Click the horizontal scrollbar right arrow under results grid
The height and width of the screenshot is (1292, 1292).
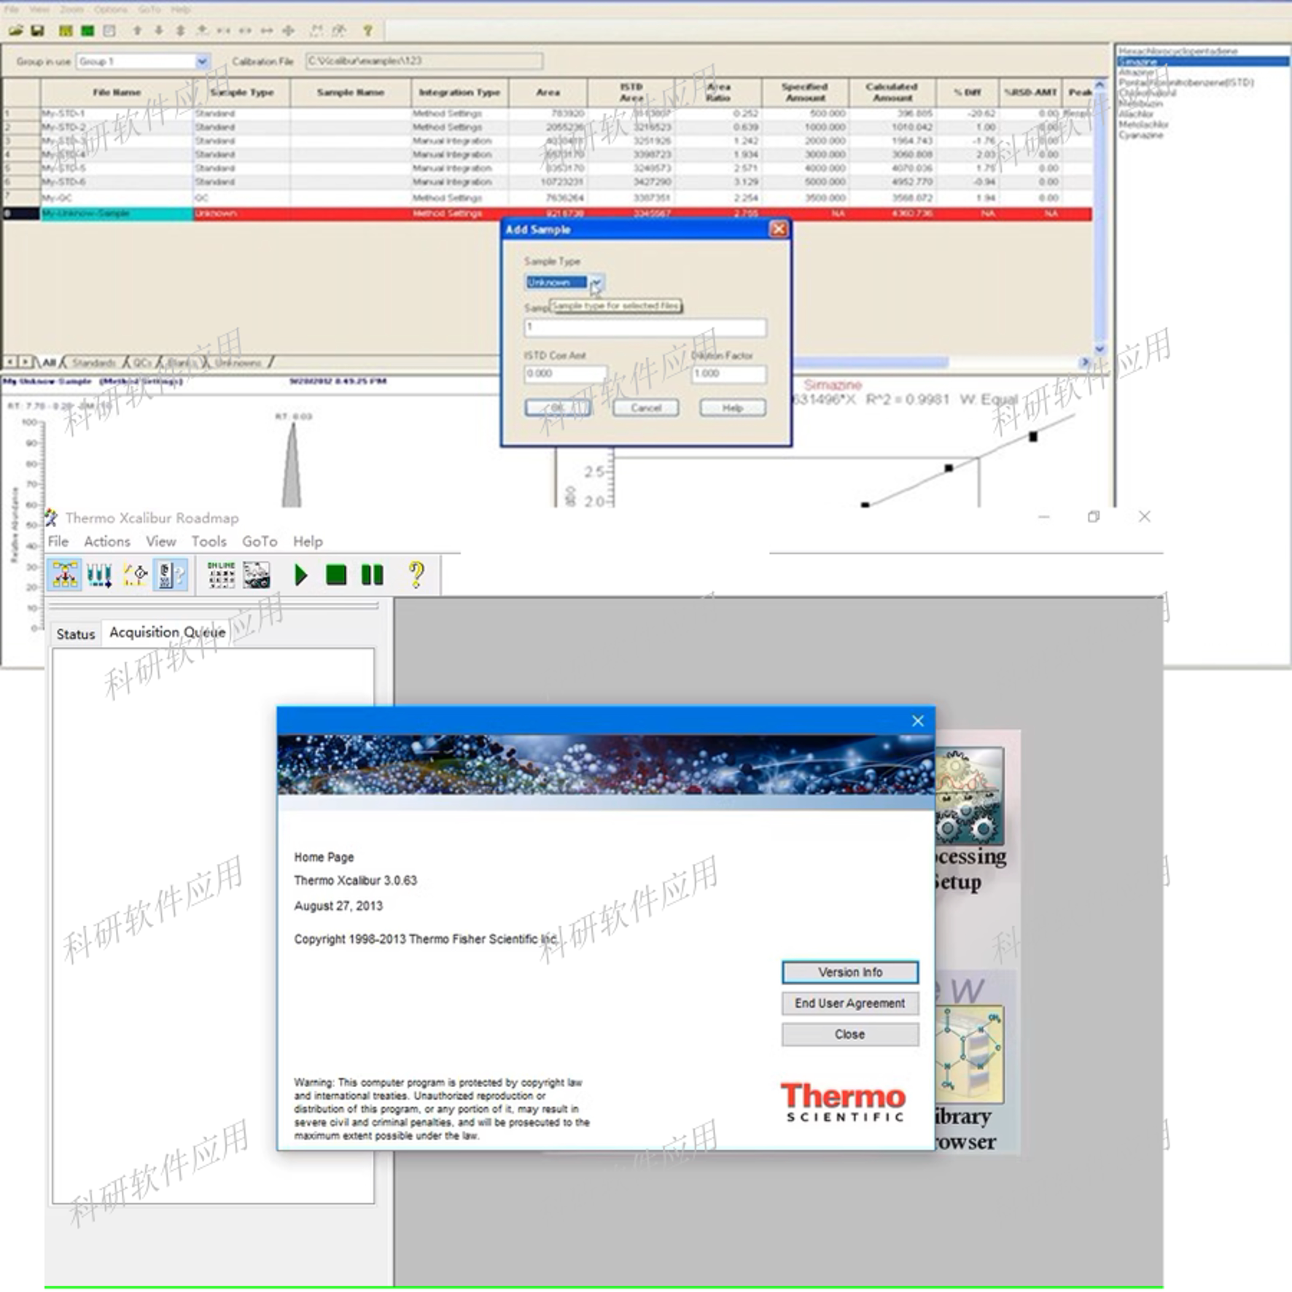point(1085,362)
